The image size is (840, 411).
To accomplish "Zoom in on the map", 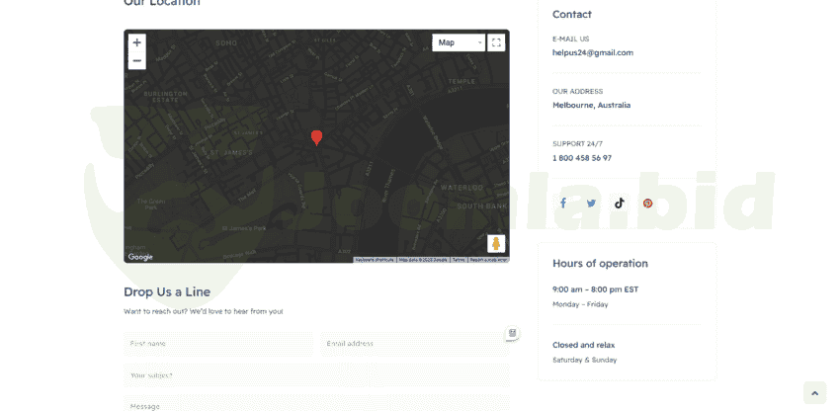I will [x=136, y=42].
